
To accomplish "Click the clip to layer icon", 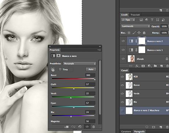I will 66,127.
